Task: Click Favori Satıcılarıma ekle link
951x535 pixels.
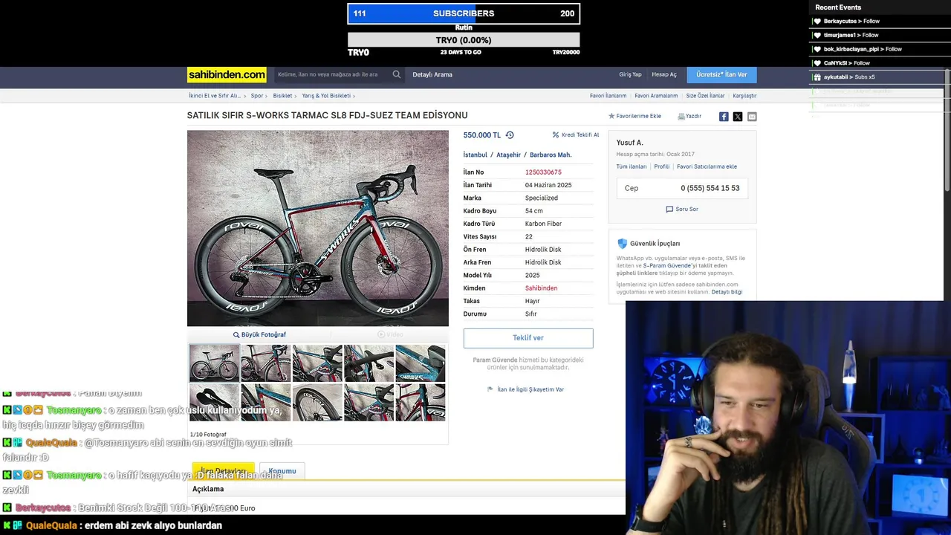Action: [707, 166]
